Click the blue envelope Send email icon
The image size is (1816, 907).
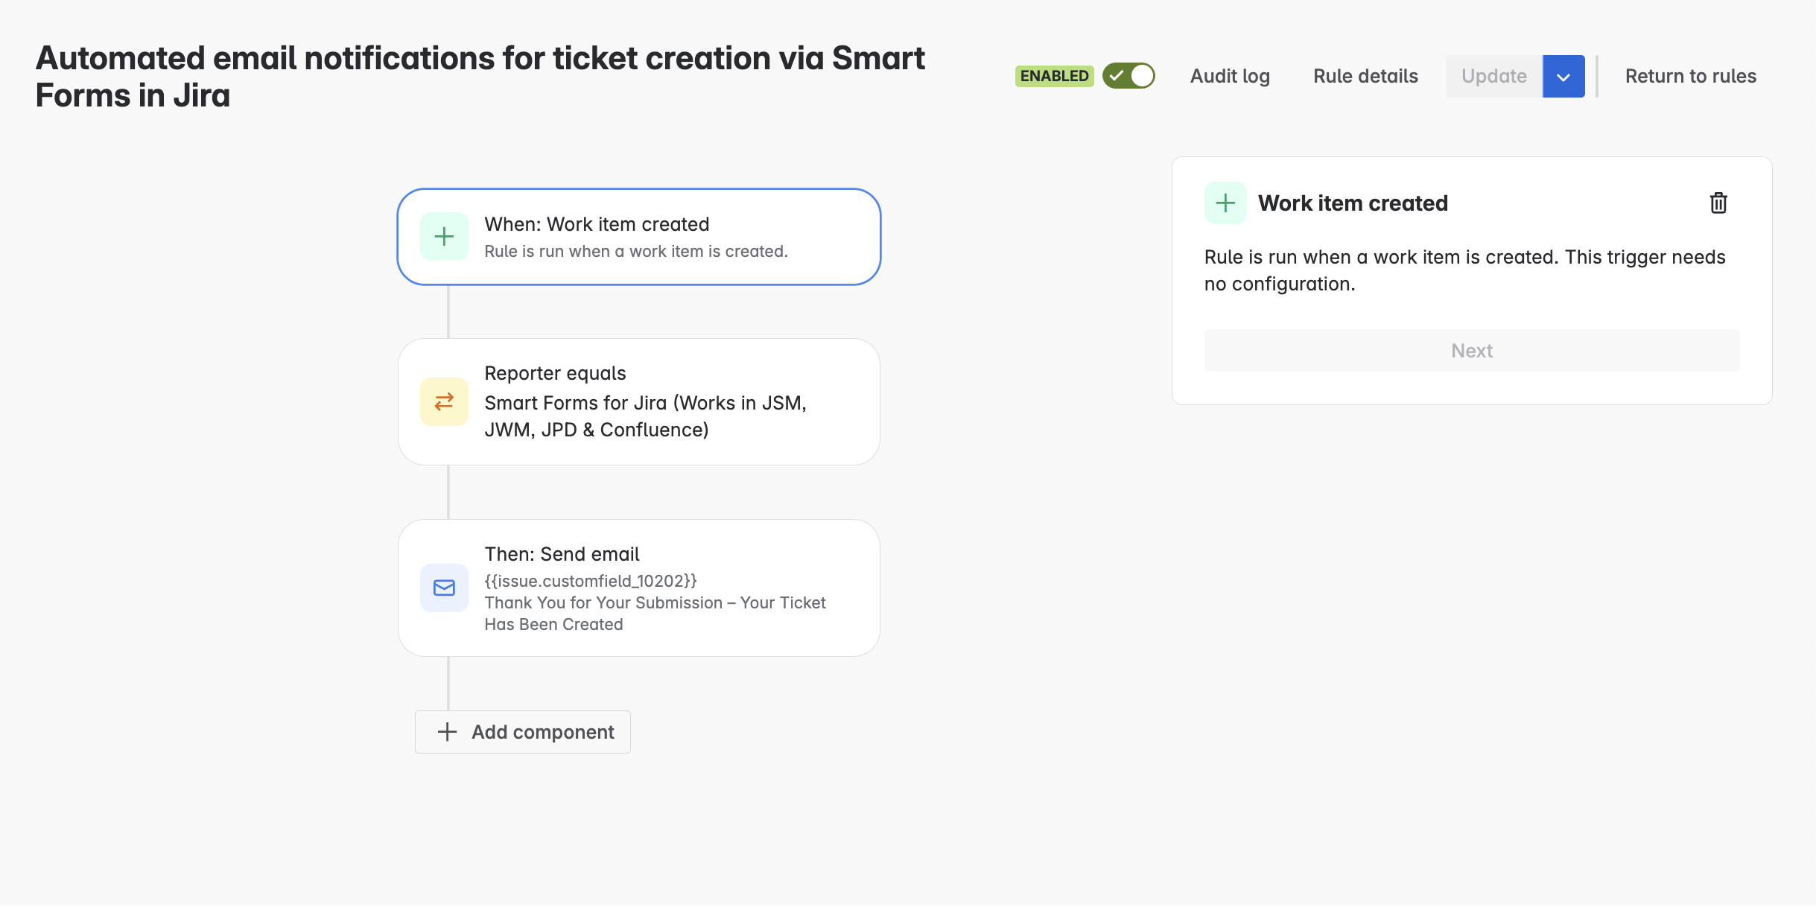point(444,588)
